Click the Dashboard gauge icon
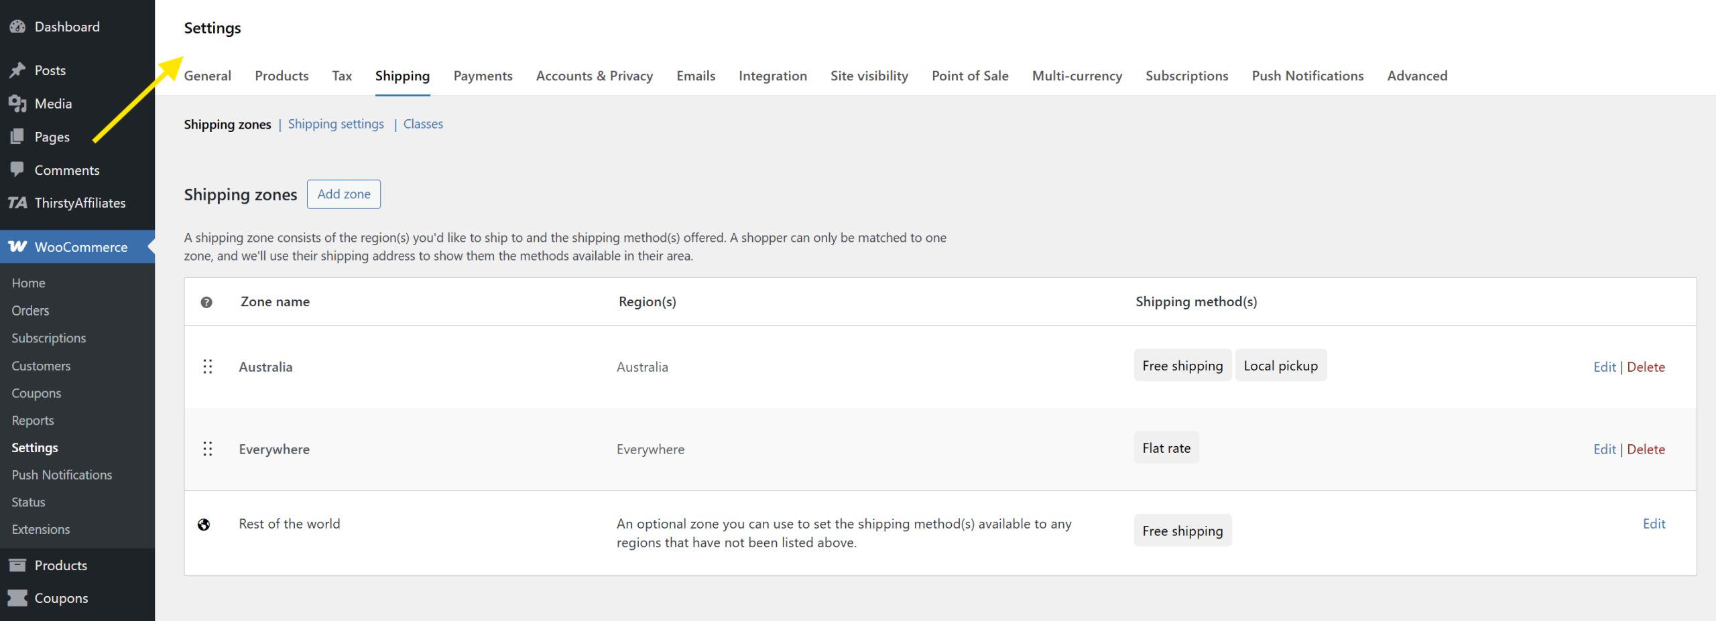This screenshot has width=1716, height=621. (x=17, y=27)
